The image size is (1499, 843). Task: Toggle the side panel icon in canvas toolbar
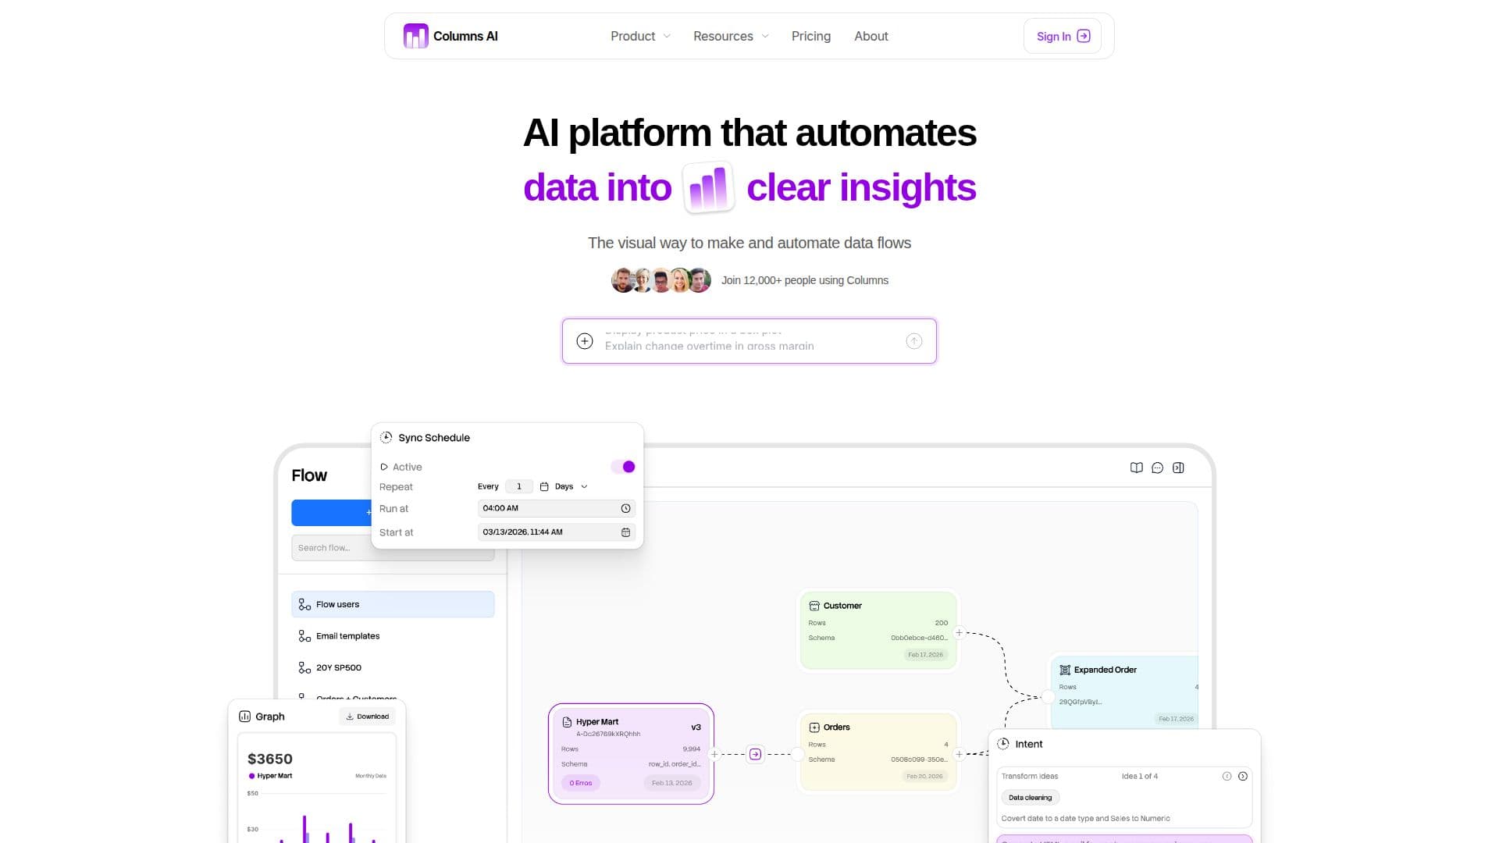pyautogui.click(x=1178, y=468)
